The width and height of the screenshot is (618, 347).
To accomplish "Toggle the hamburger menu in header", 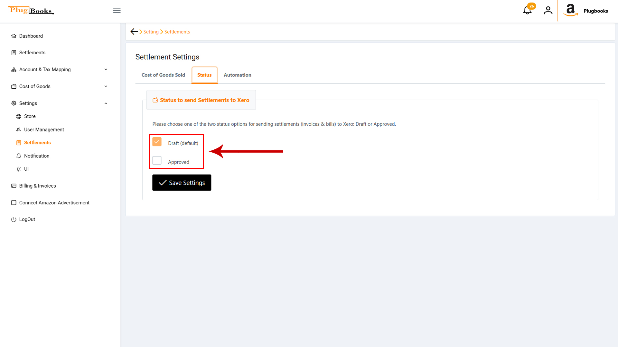I will [x=117, y=10].
